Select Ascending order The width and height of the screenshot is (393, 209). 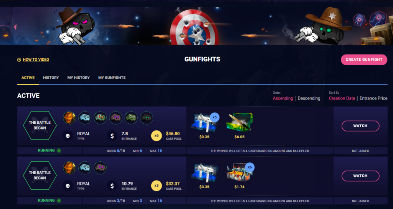(283, 98)
